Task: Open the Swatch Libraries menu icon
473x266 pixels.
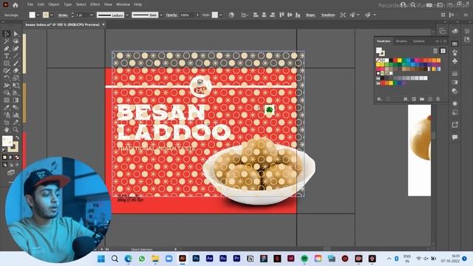Action: tap(379, 99)
